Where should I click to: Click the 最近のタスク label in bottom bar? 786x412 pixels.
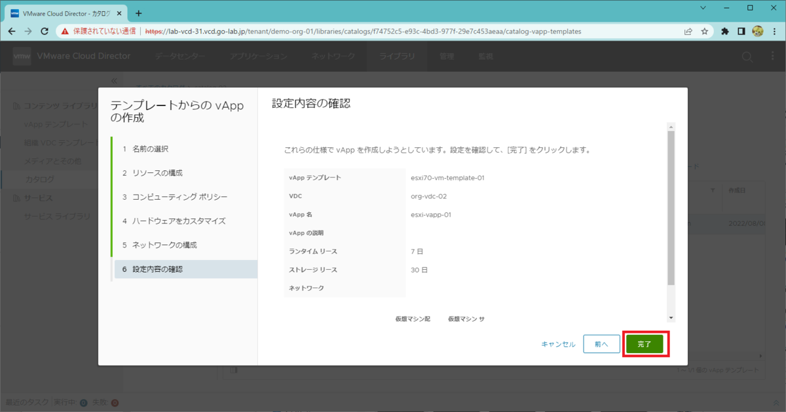[x=26, y=402]
